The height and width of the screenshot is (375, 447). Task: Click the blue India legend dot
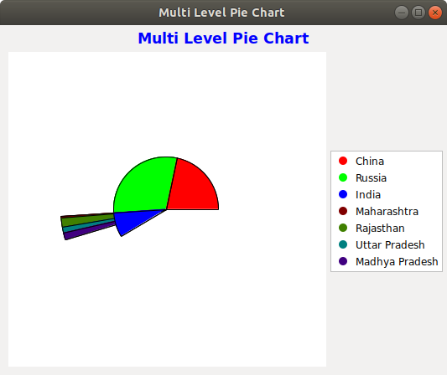(x=343, y=194)
